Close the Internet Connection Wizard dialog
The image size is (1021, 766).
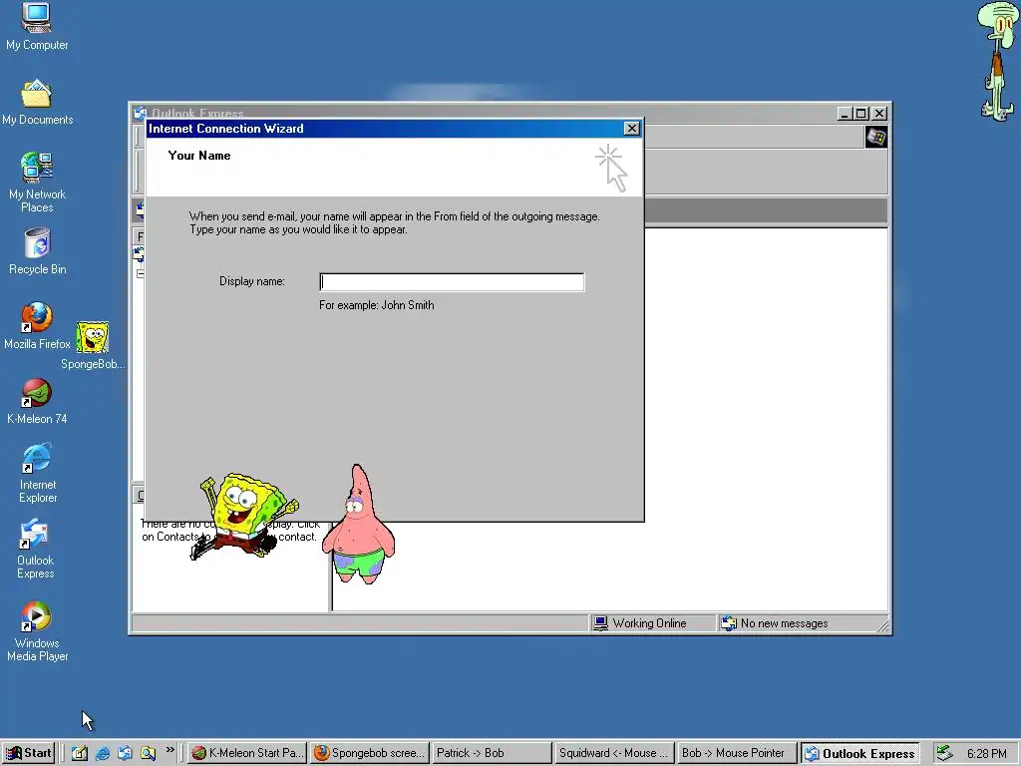click(631, 129)
